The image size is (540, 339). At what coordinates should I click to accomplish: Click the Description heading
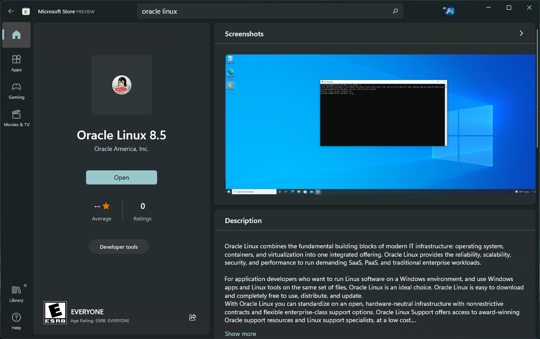pos(243,221)
